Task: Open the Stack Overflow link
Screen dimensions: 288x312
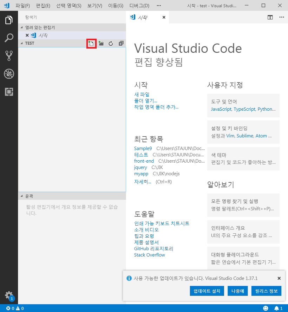Action: click(149, 255)
